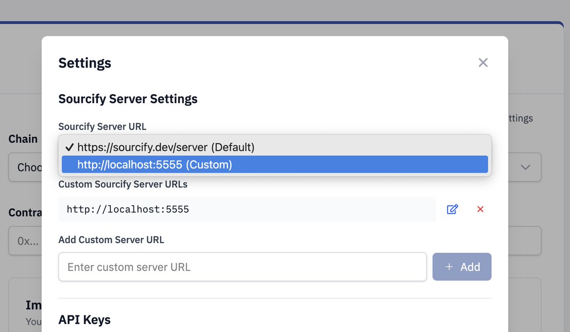The image size is (570, 332).
Task: Click the API Keys heading
Action: (85, 320)
